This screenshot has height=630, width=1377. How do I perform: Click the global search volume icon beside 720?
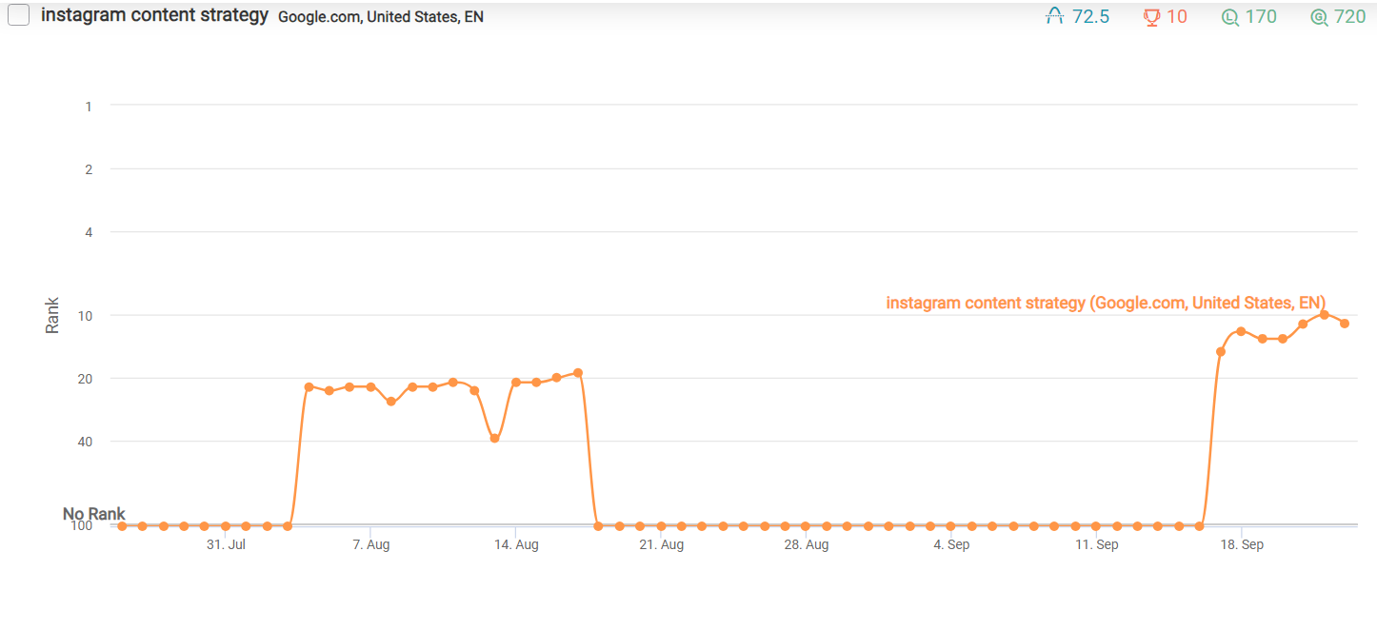pyautogui.click(x=1319, y=16)
